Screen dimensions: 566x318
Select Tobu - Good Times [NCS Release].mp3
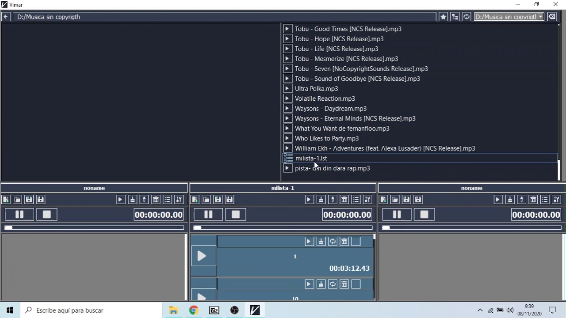click(x=348, y=29)
